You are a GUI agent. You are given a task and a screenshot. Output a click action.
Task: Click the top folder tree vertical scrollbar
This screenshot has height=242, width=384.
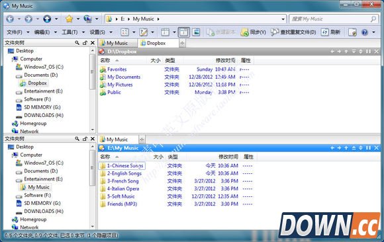[x=92, y=90]
